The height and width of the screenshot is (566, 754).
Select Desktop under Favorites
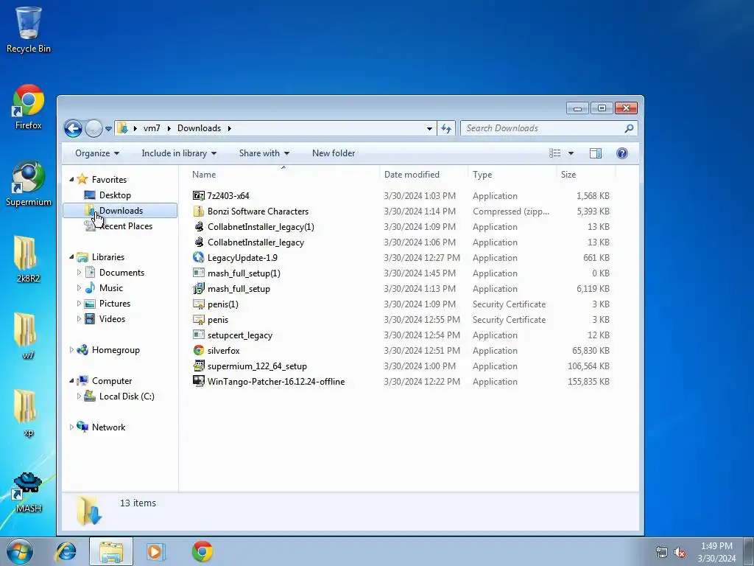click(x=115, y=195)
